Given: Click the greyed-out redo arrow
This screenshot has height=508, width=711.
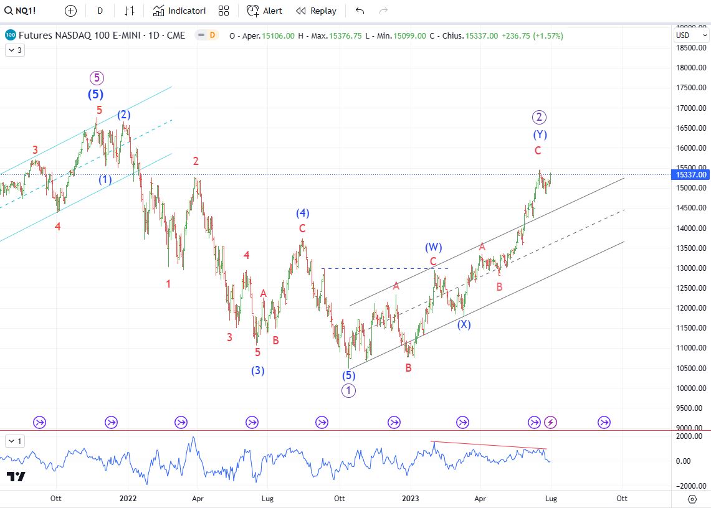Looking at the screenshot, I should click(384, 11).
